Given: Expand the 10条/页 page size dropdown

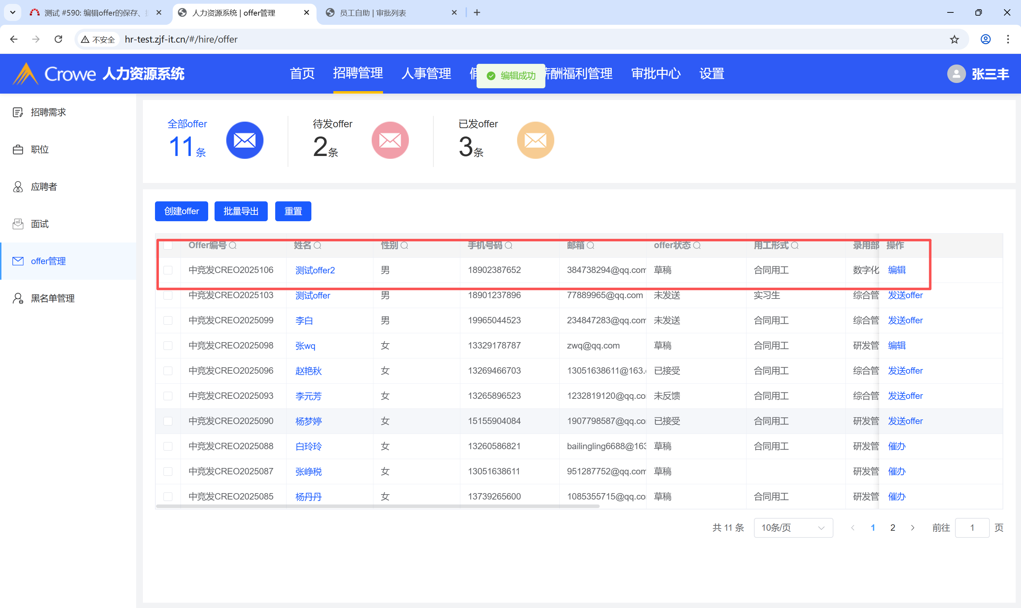Looking at the screenshot, I should 793,528.
